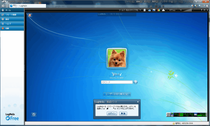The image size is (210, 126).
Task: Click the screen with blue arrow toolbar icon
Action: click(149, 10)
